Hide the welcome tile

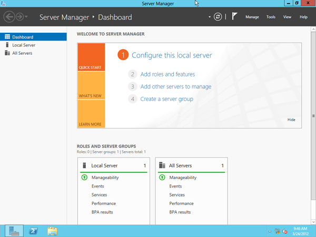291,120
